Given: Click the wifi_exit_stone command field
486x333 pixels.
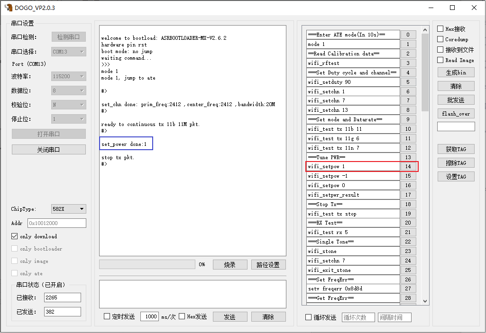Looking at the screenshot, I should [353, 270].
